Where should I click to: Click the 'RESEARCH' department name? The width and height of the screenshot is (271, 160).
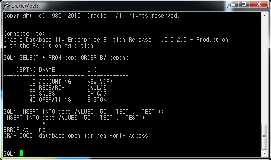click(52, 88)
